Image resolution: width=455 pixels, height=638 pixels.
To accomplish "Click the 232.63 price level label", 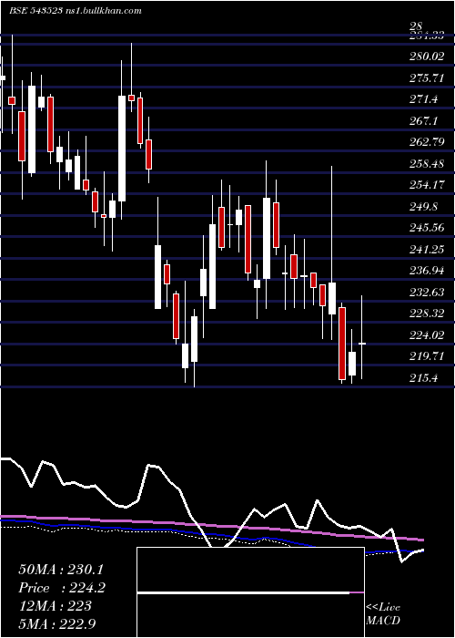I will click(x=427, y=293).
